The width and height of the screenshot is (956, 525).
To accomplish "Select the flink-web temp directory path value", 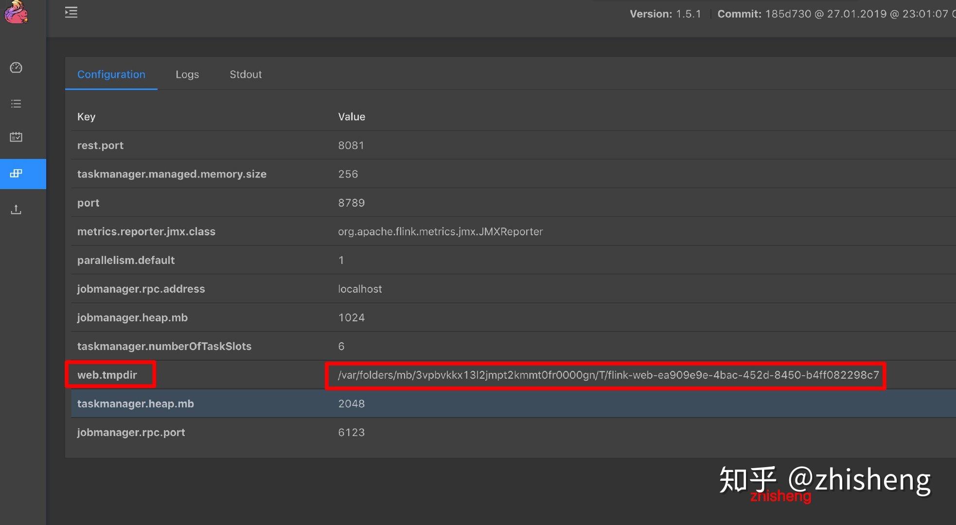I will click(608, 375).
